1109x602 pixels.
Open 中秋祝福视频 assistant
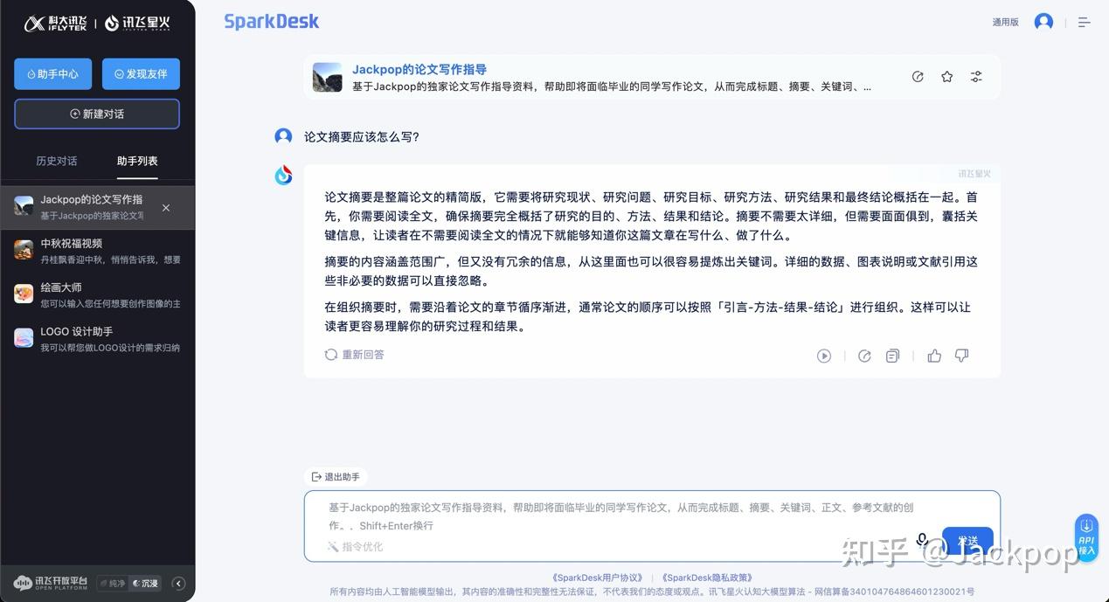coord(98,252)
